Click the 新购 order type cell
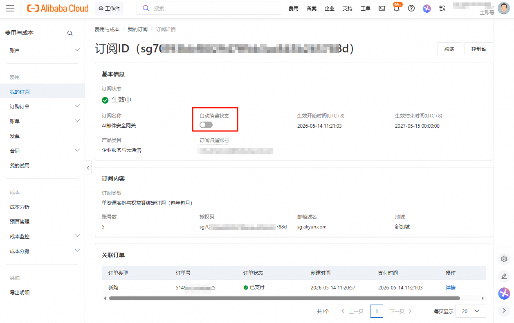 pyautogui.click(x=113, y=288)
